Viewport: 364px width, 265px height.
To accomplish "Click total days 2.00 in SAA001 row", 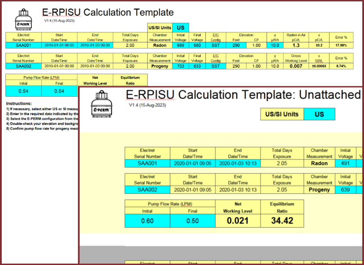I will point(130,45).
